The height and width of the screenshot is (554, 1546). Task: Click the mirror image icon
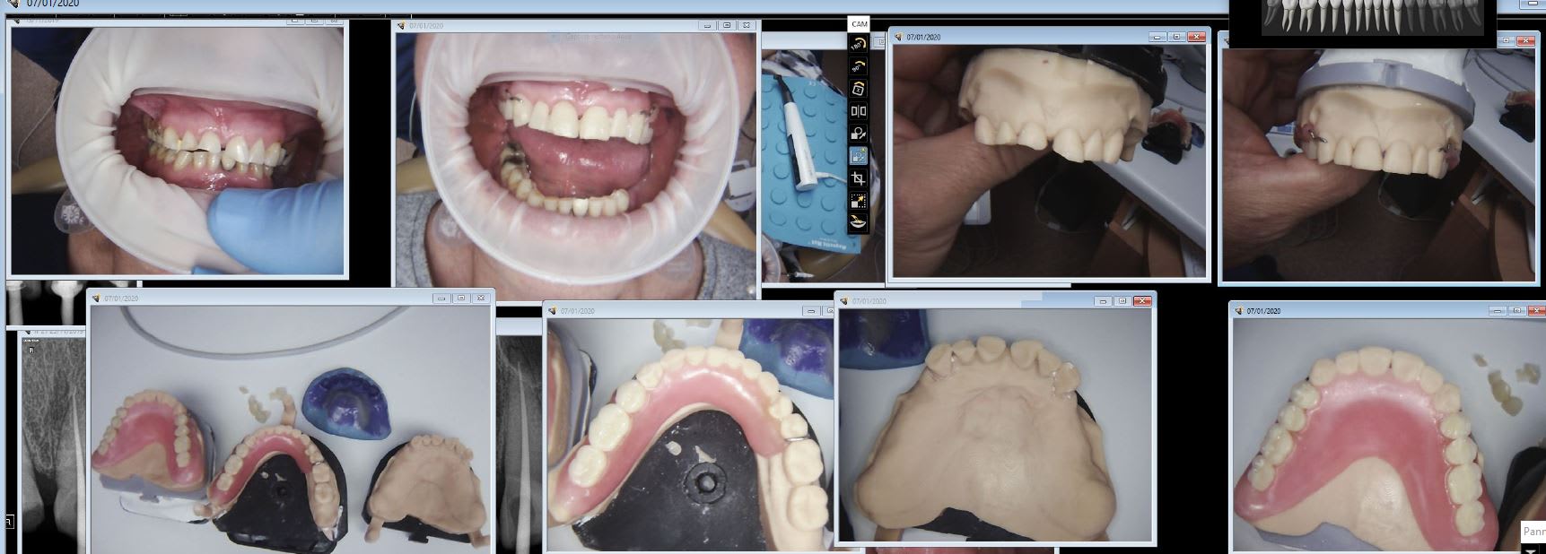pyautogui.click(x=859, y=111)
